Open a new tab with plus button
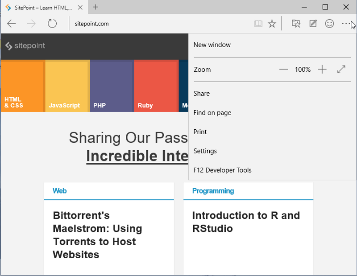Viewport: 357px width, 276px height. point(95,7)
